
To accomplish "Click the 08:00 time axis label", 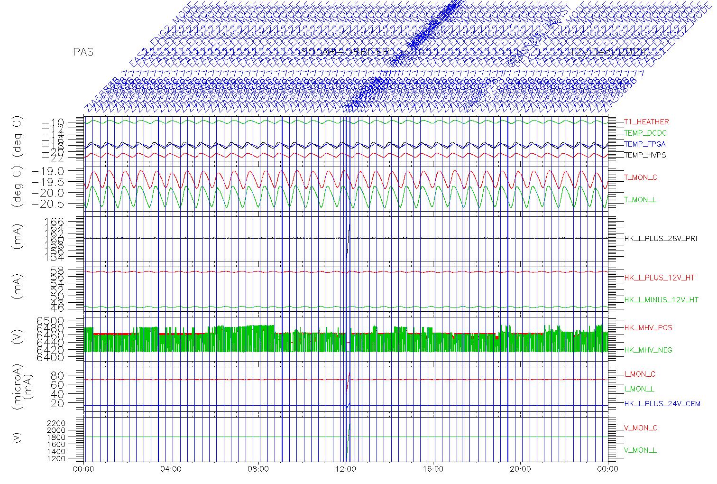I will (258, 470).
